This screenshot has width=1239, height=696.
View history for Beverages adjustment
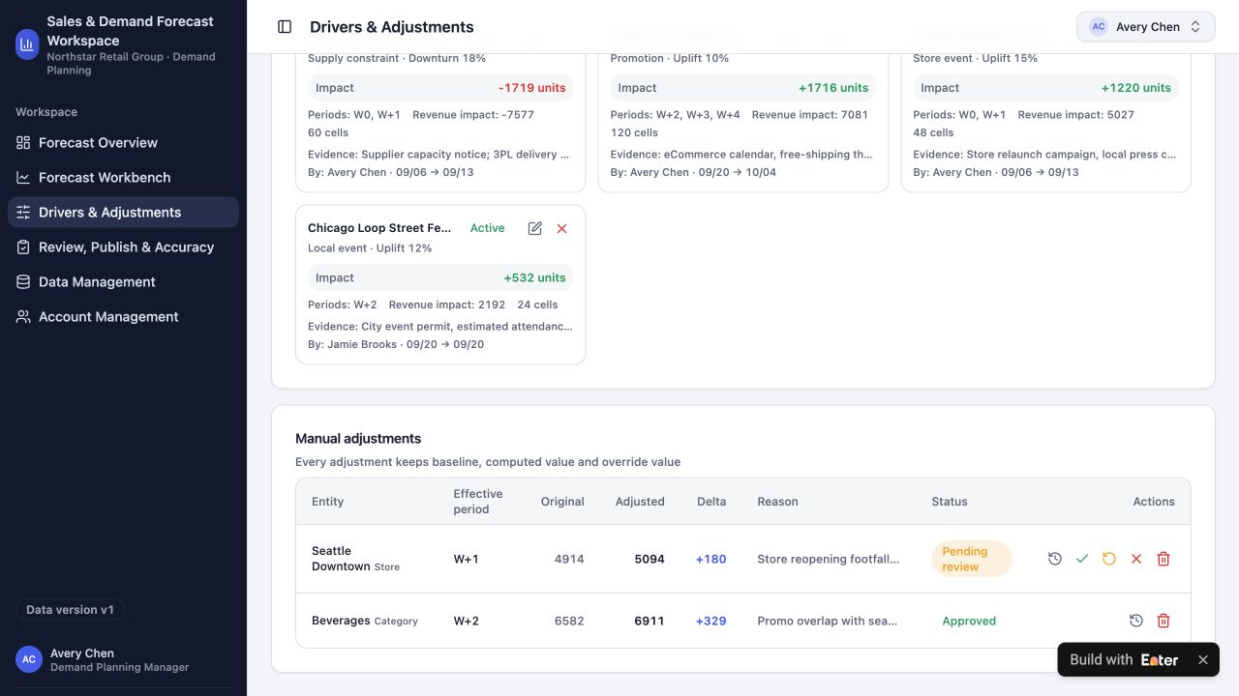pos(1136,621)
